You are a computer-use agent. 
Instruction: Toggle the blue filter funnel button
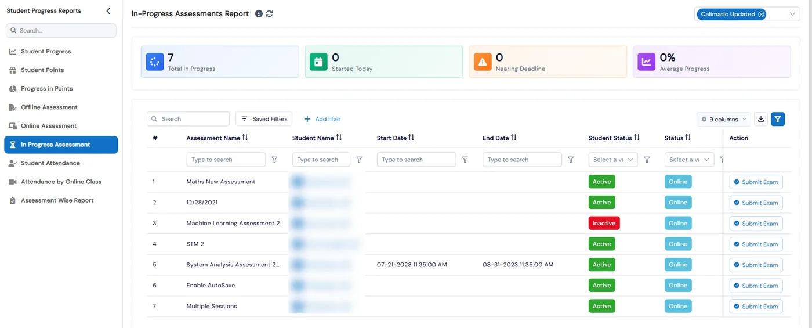click(x=778, y=119)
